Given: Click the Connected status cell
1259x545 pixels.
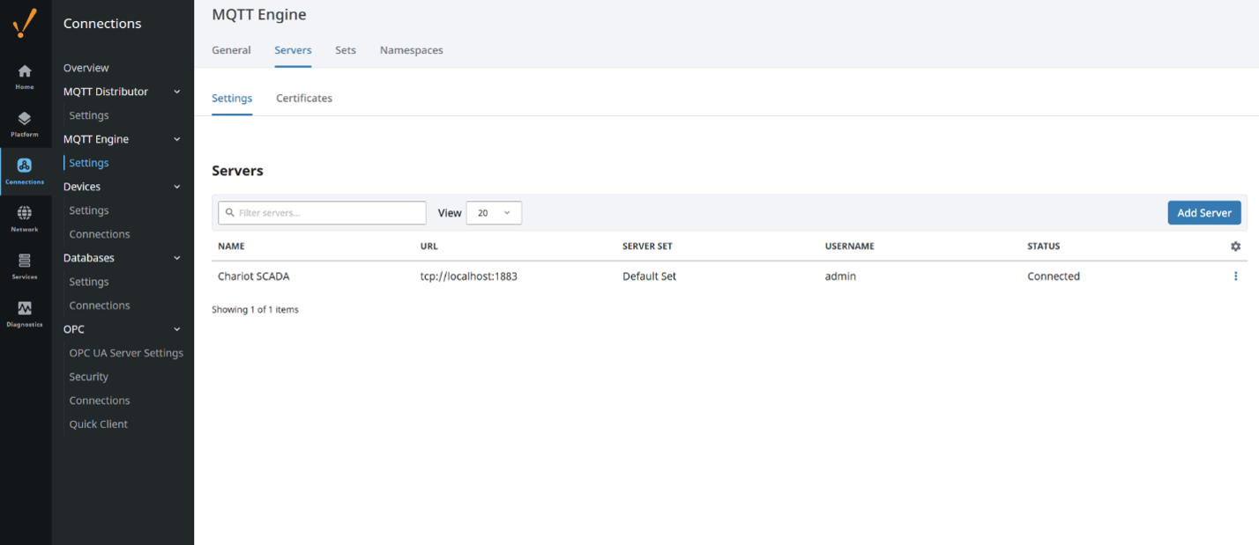Looking at the screenshot, I should [x=1054, y=276].
